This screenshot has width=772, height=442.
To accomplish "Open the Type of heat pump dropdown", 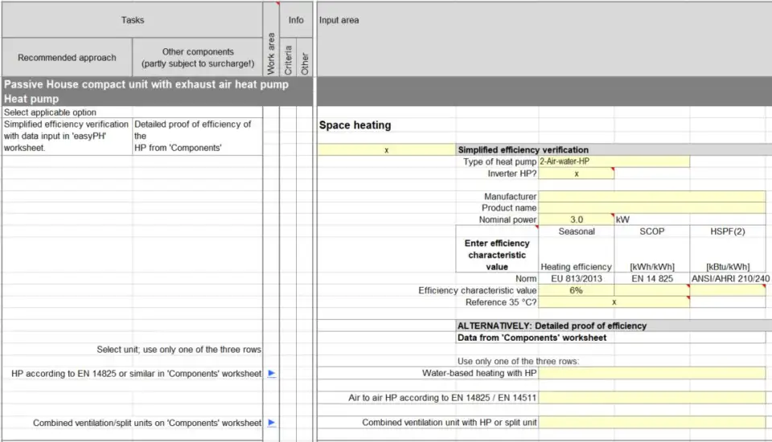I will tap(614, 162).
